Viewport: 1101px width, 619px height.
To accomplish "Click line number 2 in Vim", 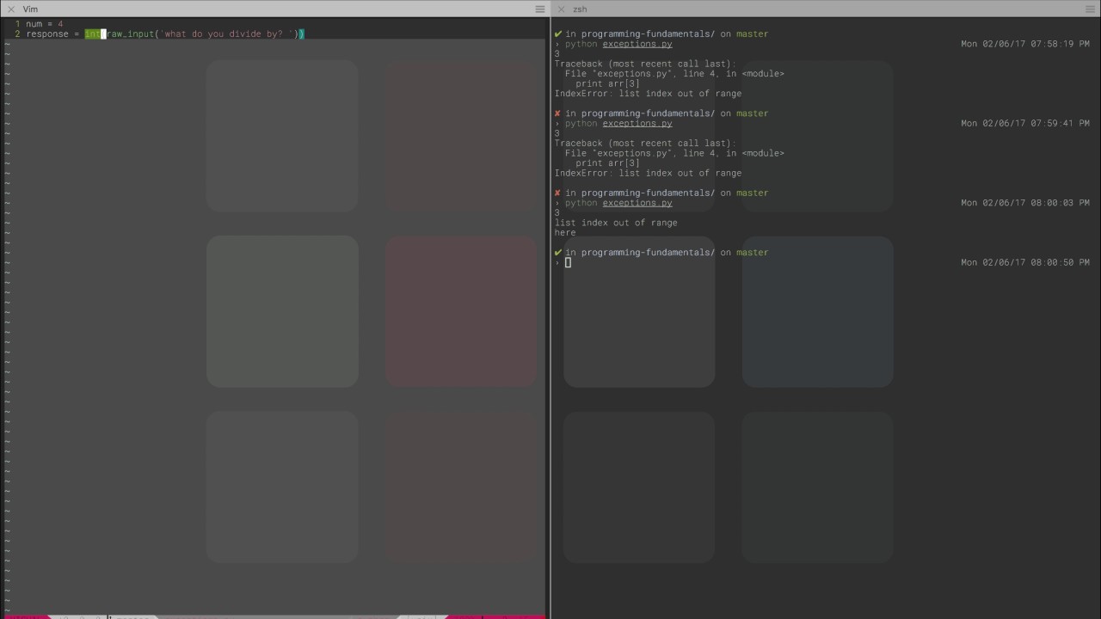I will coord(17,34).
